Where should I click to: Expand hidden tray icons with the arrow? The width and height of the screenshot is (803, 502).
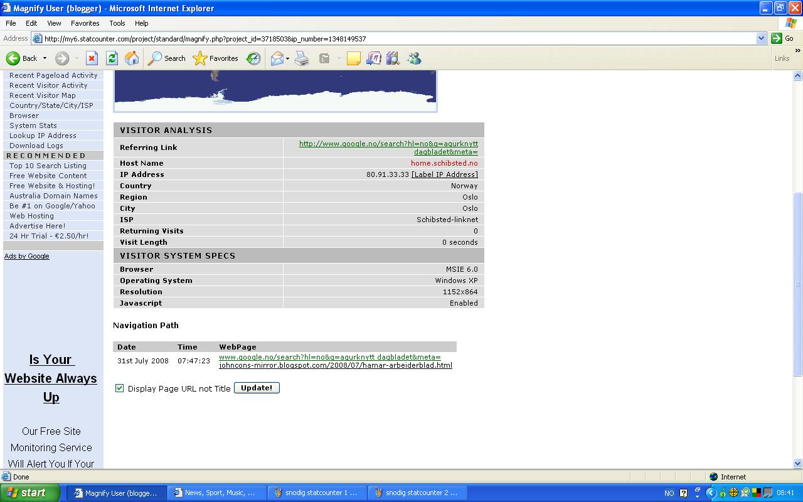(711, 493)
